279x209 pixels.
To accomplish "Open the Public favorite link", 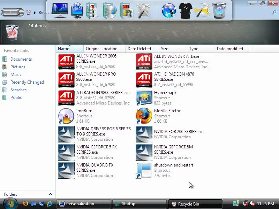I will [x=16, y=98].
